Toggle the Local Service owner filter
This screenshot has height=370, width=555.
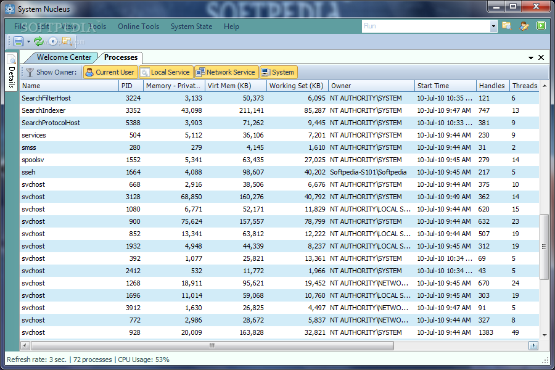[x=166, y=72]
